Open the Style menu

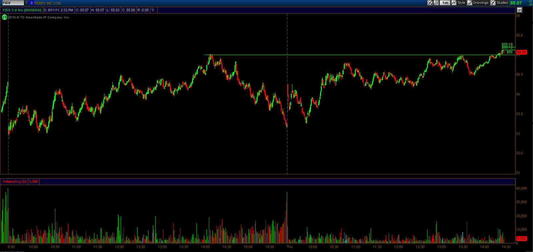click(461, 3)
